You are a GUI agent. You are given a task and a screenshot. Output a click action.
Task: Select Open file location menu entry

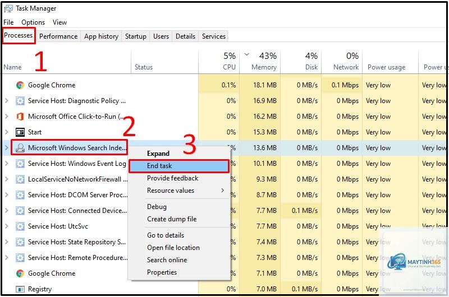coord(179,248)
